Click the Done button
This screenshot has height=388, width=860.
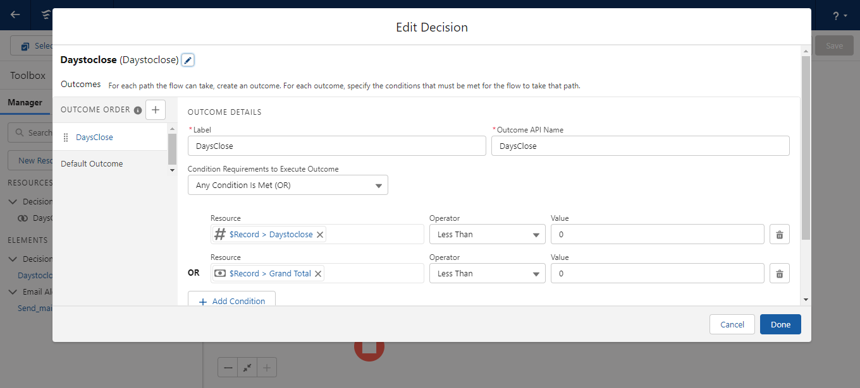(780, 324)
